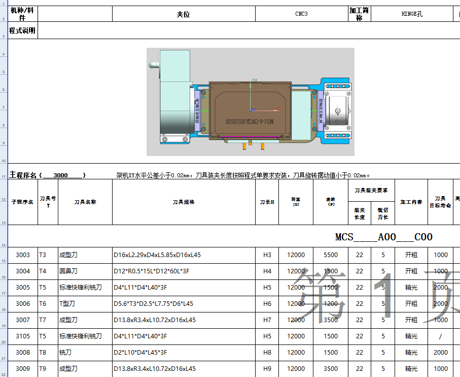Select subprogram 3003 cell
The width and height of the screenshot is (460, 377).
point(22,255)
